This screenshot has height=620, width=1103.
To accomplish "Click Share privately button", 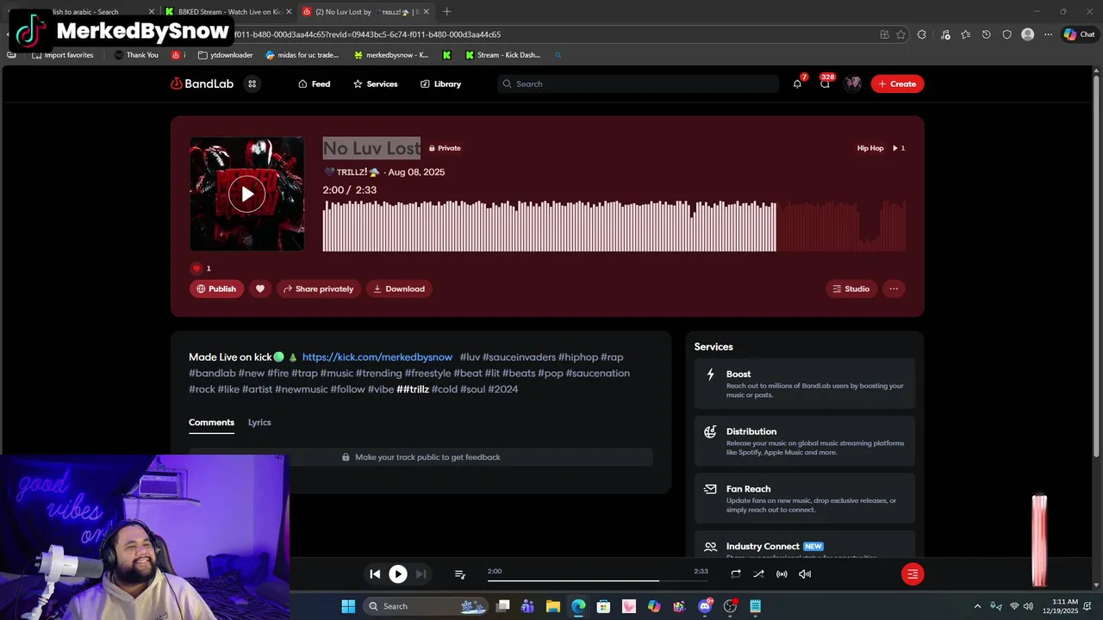I will (x=318, y=288).
